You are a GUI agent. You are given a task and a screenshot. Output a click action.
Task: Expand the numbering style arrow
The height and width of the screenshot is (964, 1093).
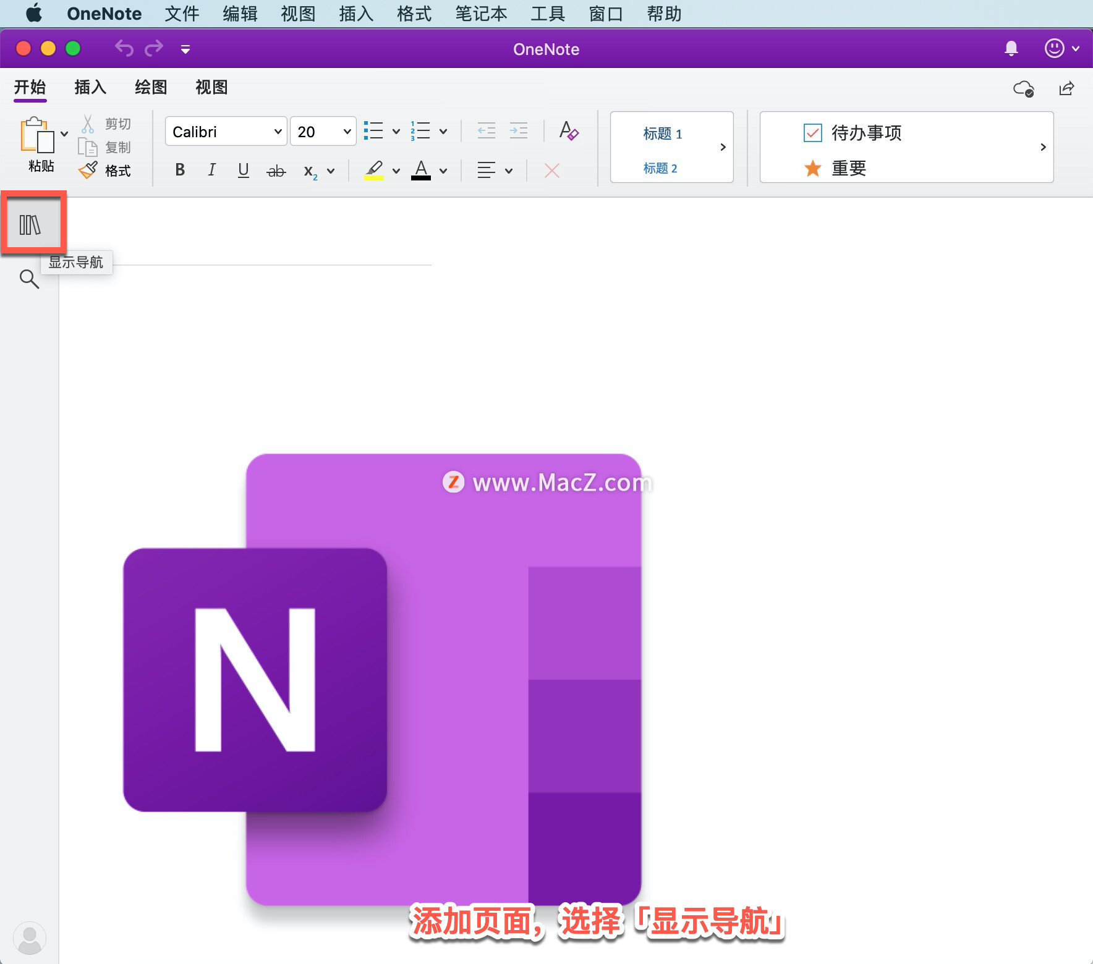pos(443,131)
